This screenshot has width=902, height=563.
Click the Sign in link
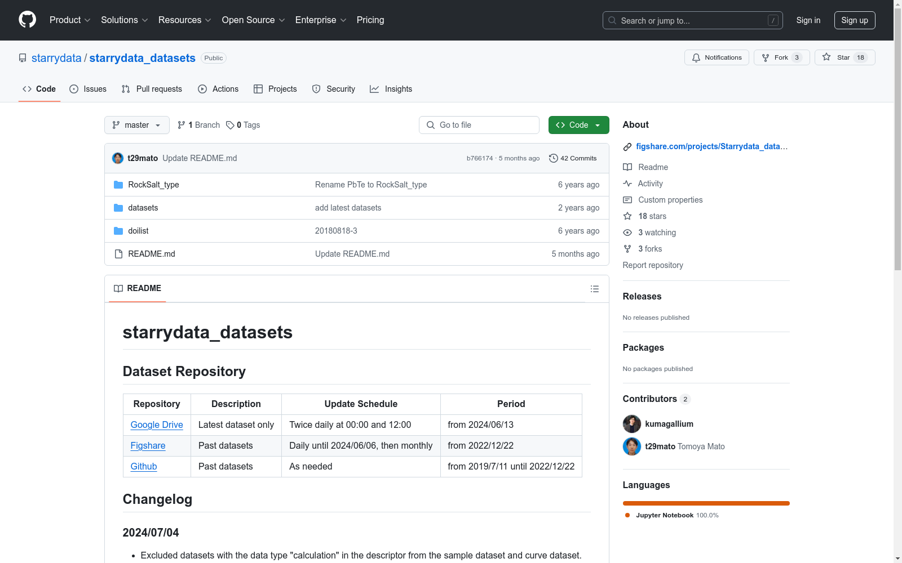click(x=808, y=20)
